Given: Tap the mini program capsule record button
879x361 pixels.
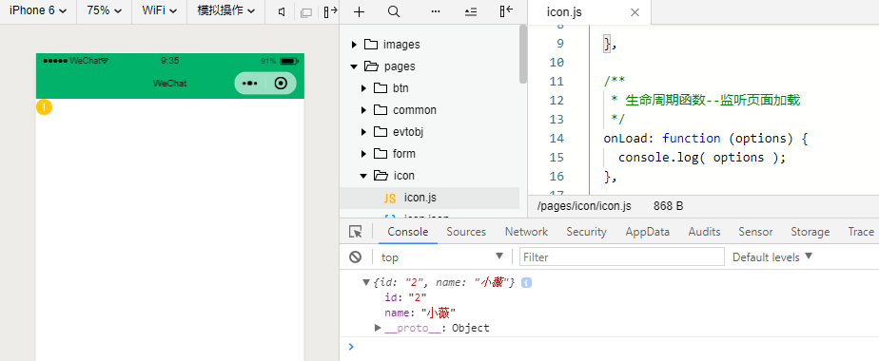Looking at the screenshot, I should click(281, 84).
